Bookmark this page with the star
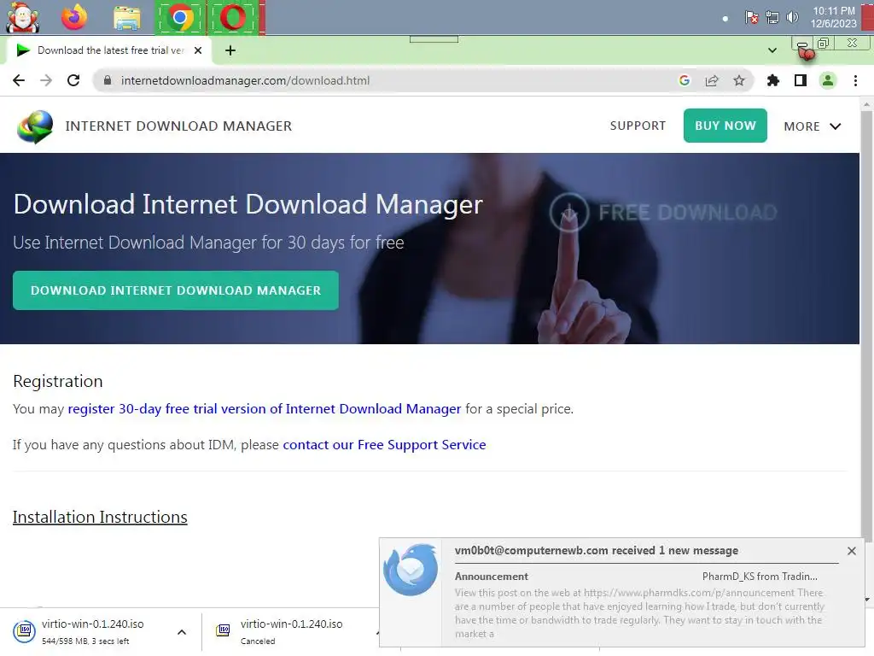Screen dimensions: 874x656 (x=739, y=80)
